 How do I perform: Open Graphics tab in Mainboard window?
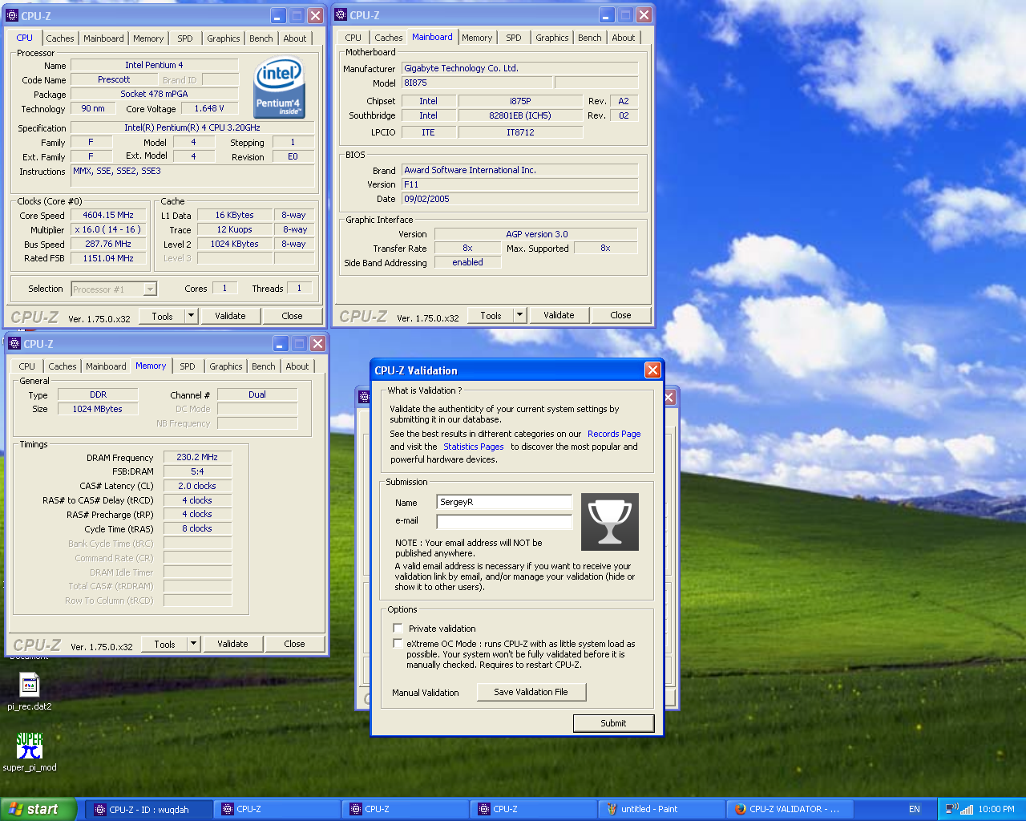coord(552,38)
